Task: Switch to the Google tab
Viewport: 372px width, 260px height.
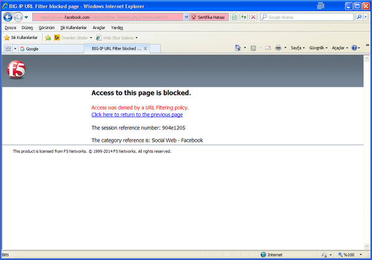Action: [51, 49]
